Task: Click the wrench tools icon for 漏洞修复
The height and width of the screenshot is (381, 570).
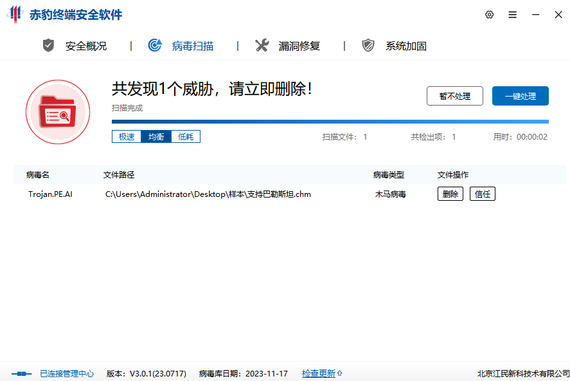Action: coord(262,45)
